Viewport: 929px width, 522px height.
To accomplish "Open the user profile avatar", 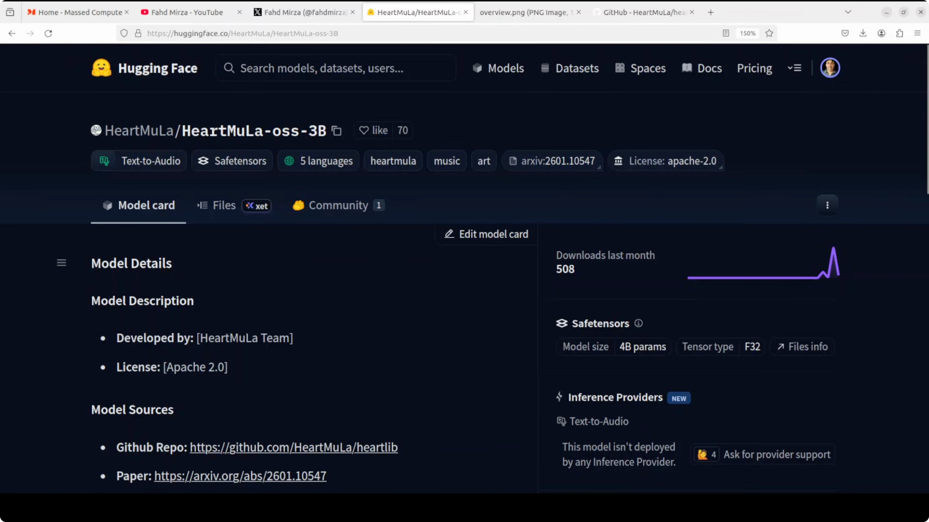I will coord(830,68).
